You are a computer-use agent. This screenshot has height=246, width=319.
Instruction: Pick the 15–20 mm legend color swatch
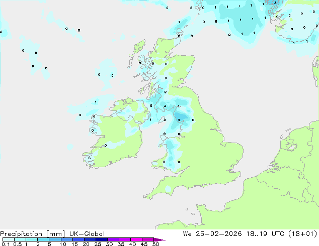point(78,239)
